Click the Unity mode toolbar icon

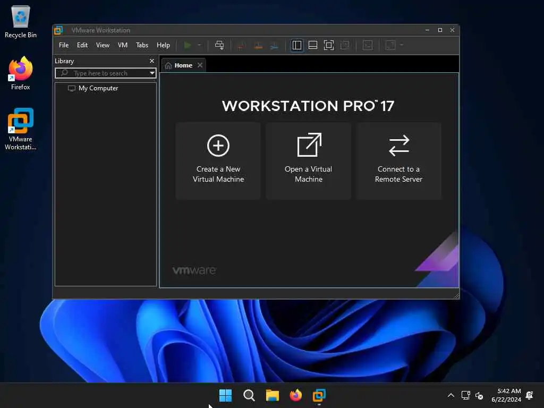[x=345, y=45]
